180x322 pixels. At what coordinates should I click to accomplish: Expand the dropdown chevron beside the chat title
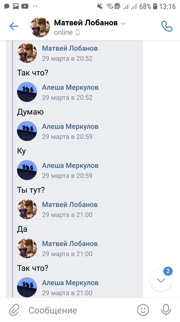point(123,23)
